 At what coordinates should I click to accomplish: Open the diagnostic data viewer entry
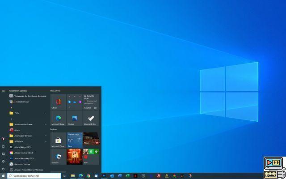pos(28,96)
